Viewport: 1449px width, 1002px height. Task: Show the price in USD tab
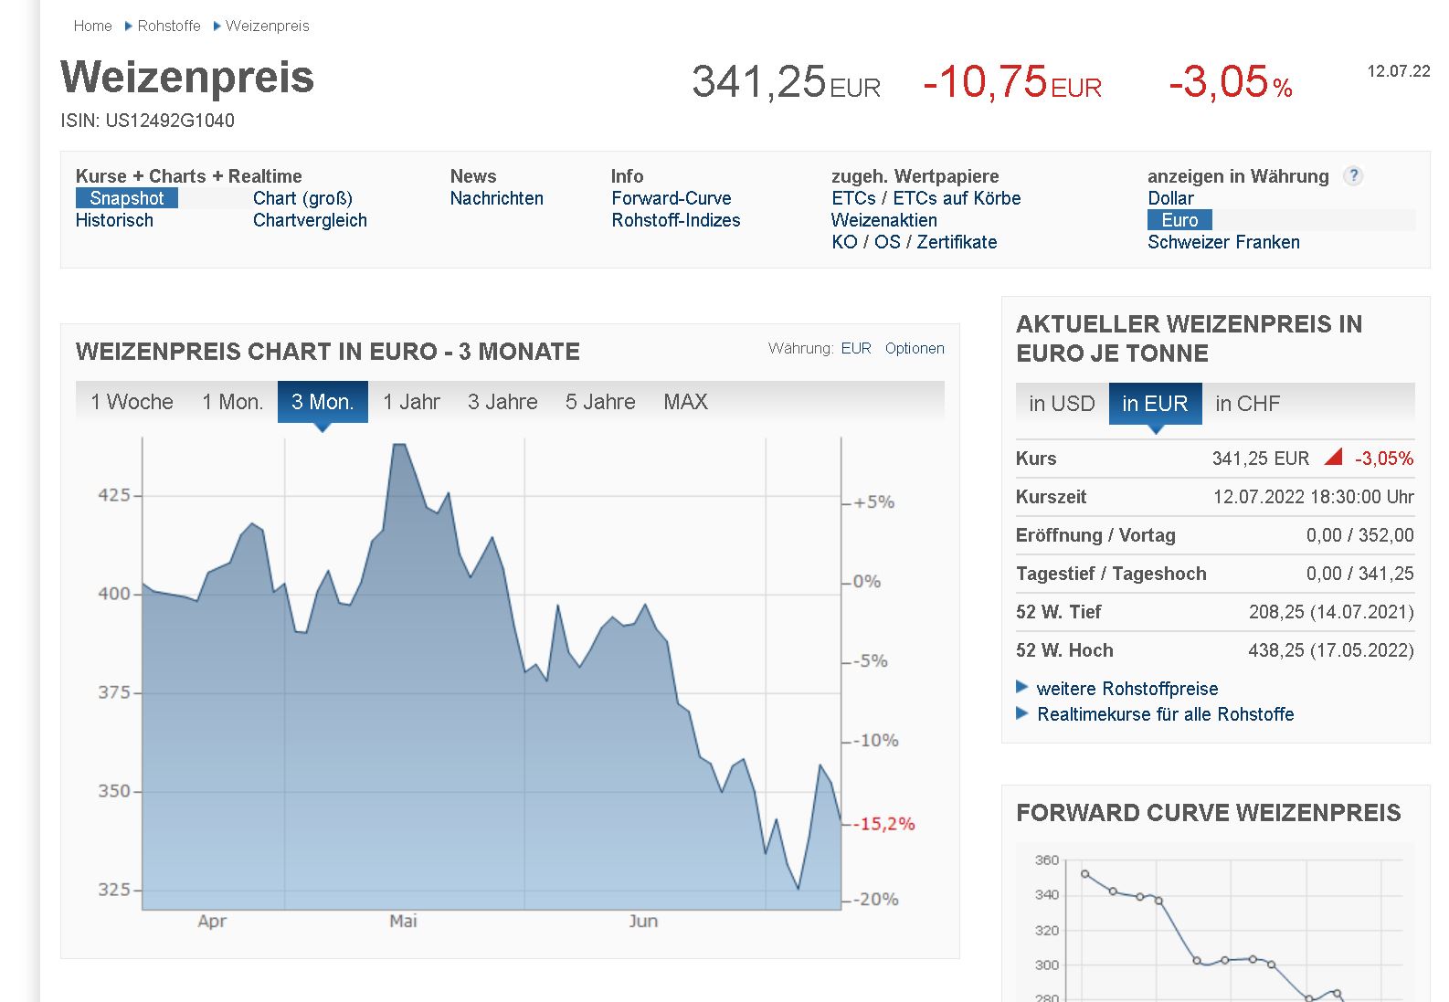click(1061, 404)
